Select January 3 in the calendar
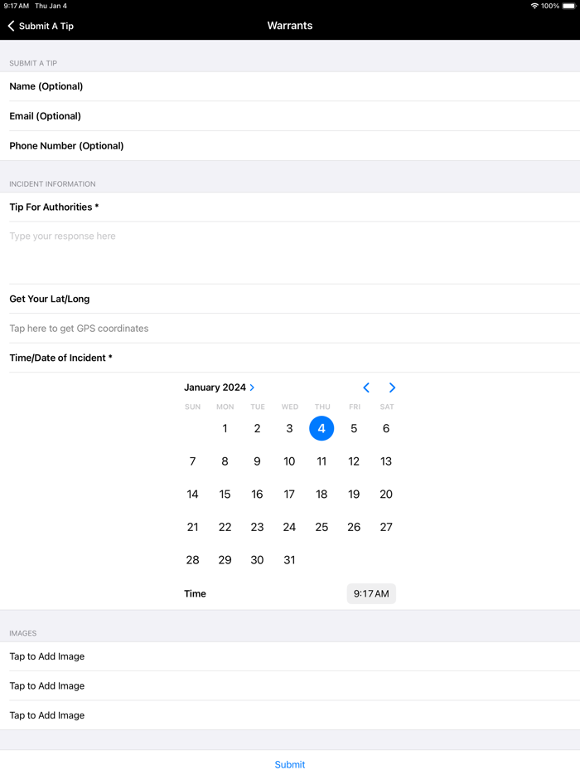The image size is (580, 775). coord(289,428)
